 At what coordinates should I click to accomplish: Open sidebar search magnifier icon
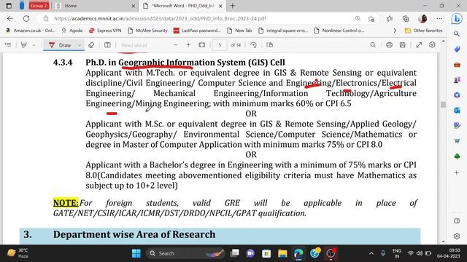point(457,34)
